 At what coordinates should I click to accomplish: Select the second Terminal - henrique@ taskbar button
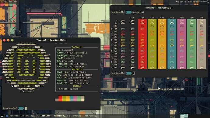coord(82,116)
